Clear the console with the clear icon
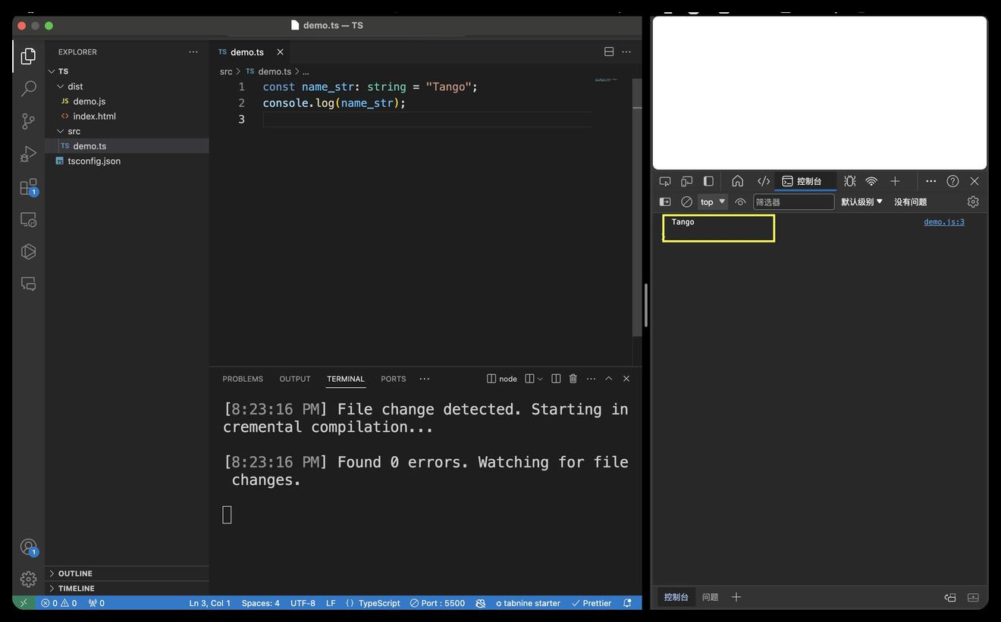The width and height of the screenshot is (1001, 622). click(x=686, y=202)
